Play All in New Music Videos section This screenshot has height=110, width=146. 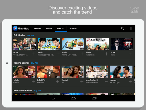[37, 91]
